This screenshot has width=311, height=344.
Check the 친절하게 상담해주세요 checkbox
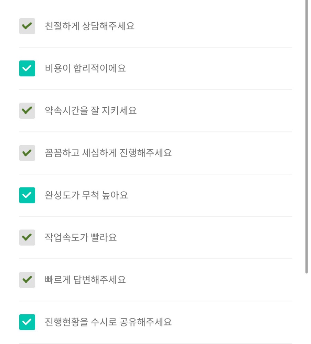click(27, 26)
